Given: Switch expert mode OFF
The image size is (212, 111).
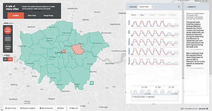Looking at the screenshot, I should (10, 59).
